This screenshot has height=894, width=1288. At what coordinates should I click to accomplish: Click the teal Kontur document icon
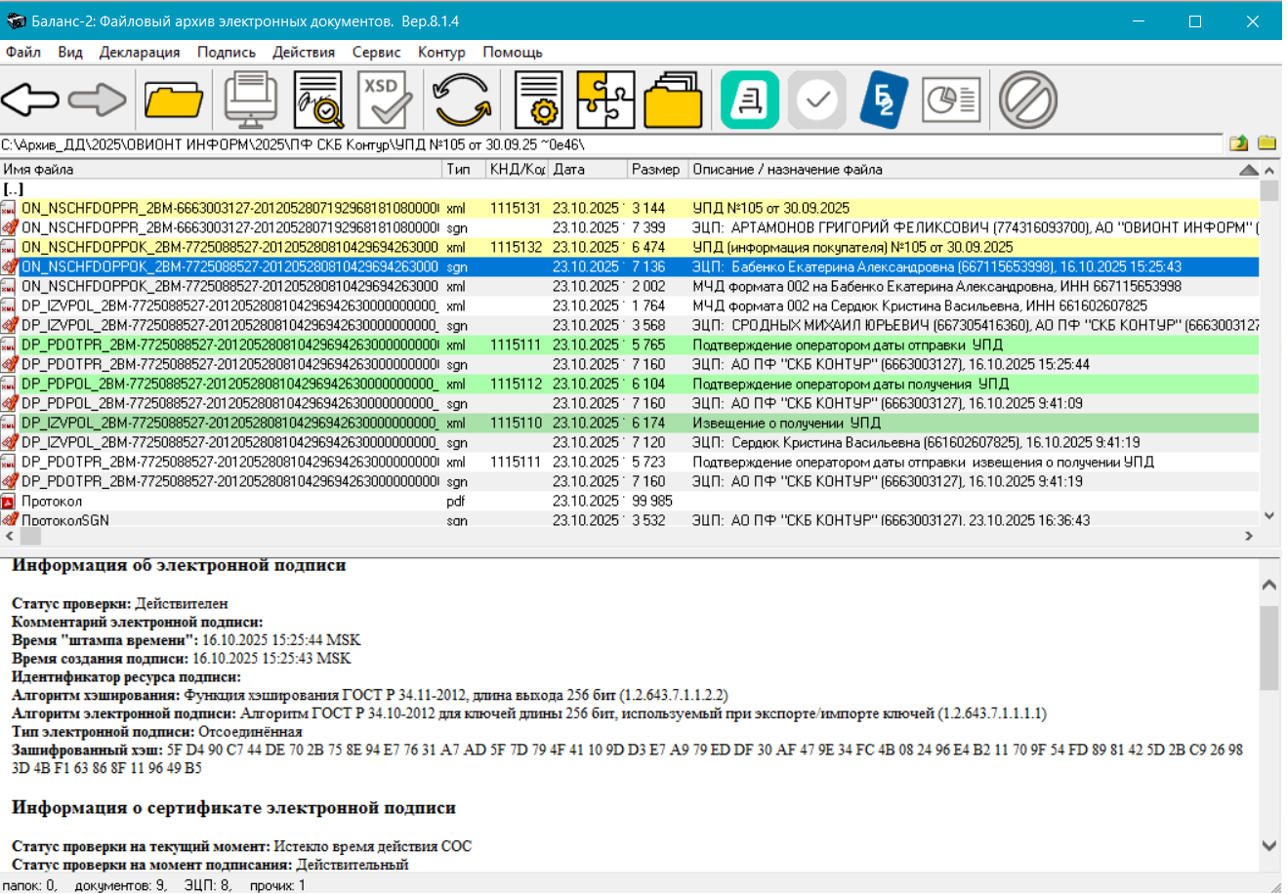coord(750,100)
